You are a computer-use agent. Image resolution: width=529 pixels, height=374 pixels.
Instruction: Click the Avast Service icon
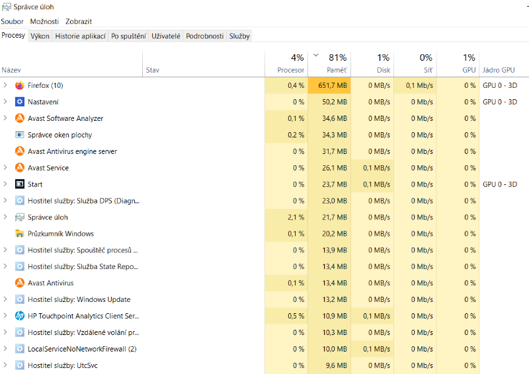20,168
